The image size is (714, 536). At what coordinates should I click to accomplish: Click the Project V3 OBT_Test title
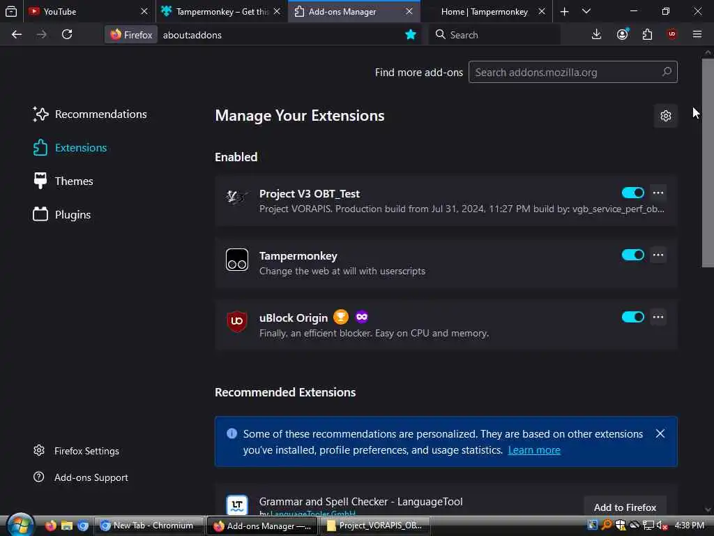(309, 194)
